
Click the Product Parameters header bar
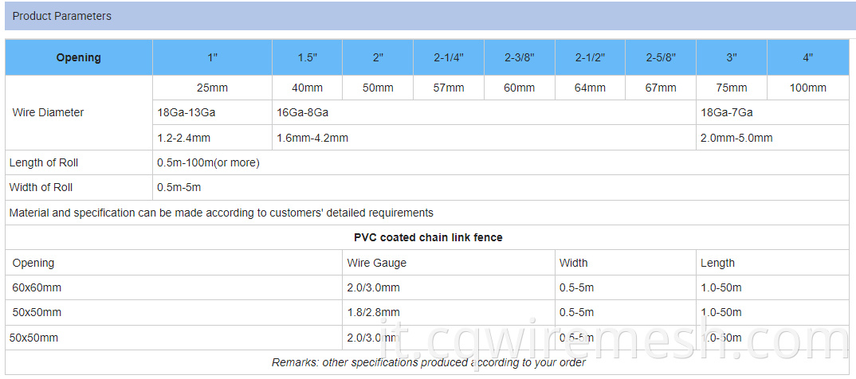(x=427, y=16)
